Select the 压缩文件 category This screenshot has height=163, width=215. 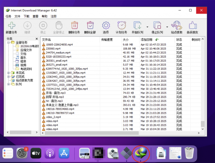click(26, 50)
